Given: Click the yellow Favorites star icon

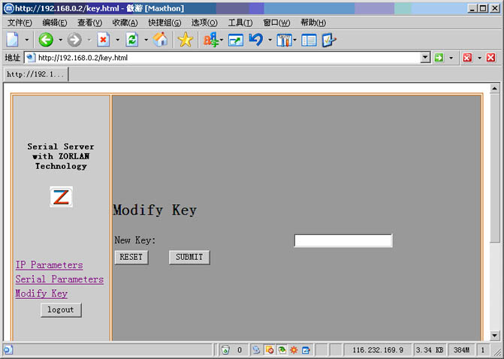Looking at the screenshot, I should 185,40.
